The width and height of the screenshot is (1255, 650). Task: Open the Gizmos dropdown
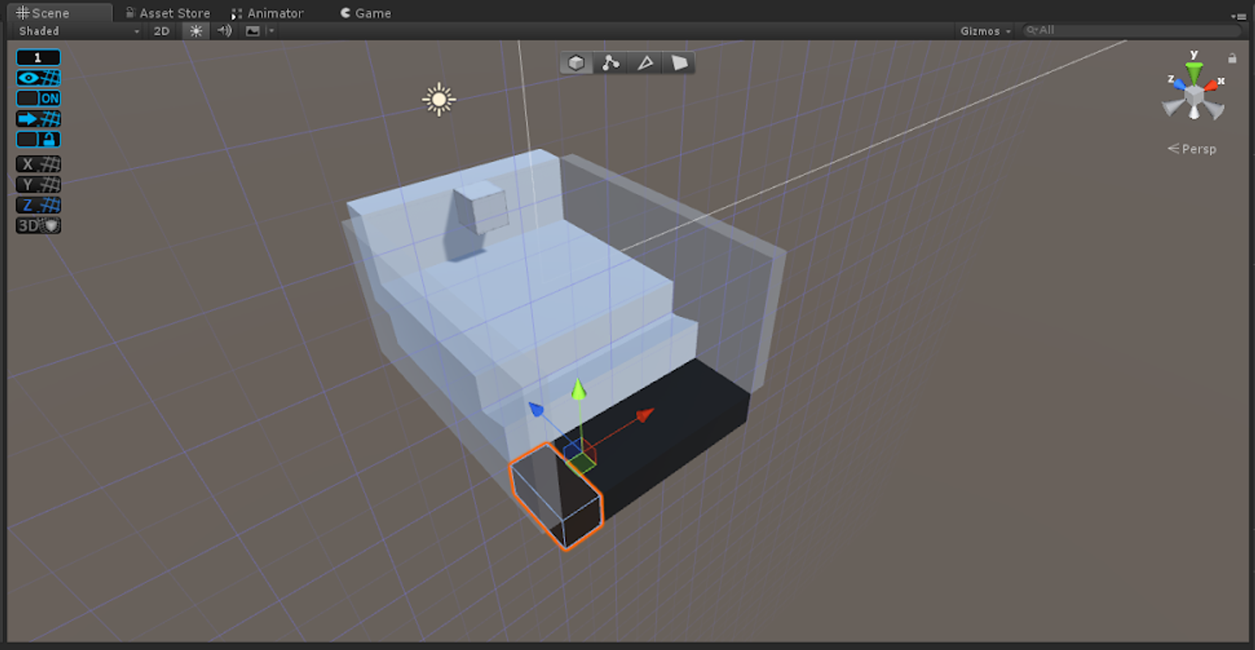(x=985, y=31)
